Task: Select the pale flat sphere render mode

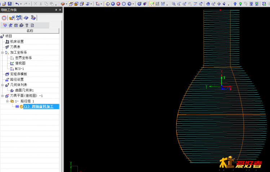Action: click(x=124, y=4)
